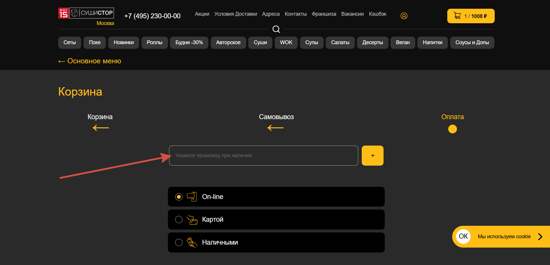
Task: Click the online payment card icon
Action: point(192,197)
